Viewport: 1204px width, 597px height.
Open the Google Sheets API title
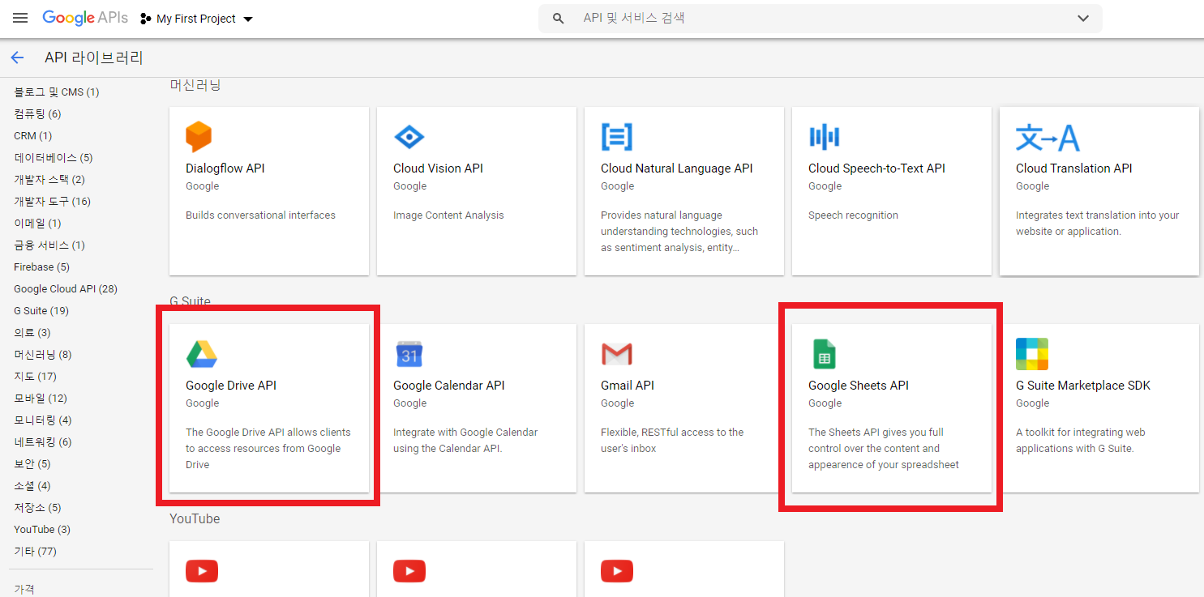pos(859,386)
